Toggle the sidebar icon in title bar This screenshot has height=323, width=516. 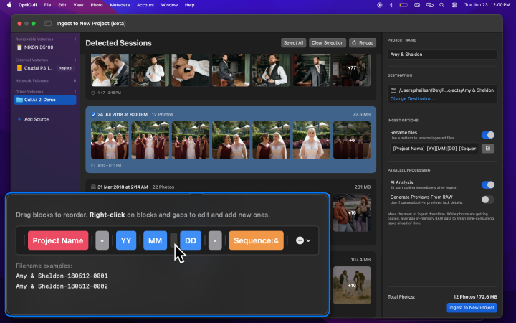point(48,24)
